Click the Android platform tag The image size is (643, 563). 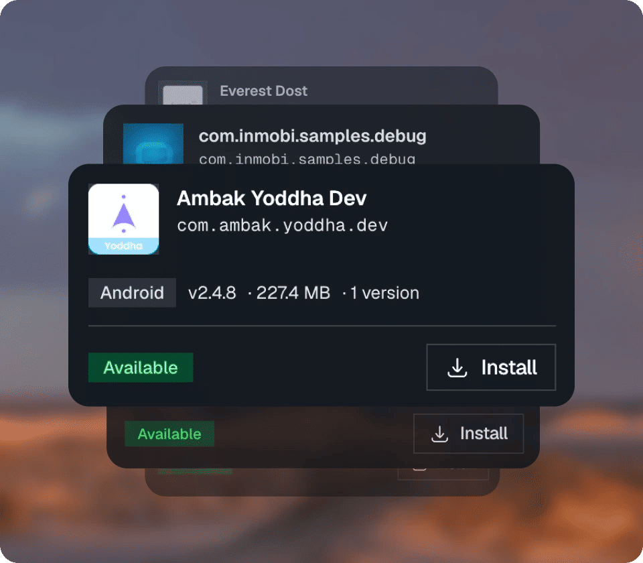[x=132, y=293]
